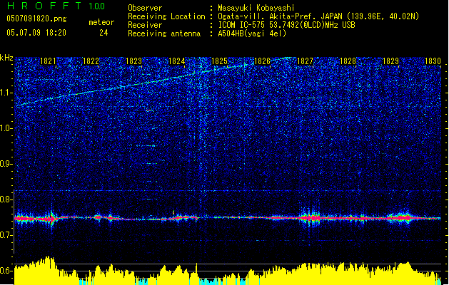Select the ICOM IC-575 53.7492 MHz USB text
The image size is (449, 285).
pos(287,25)
